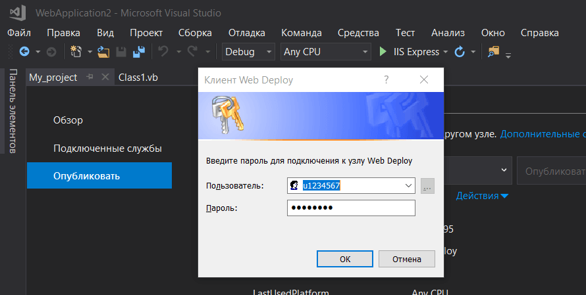Navigate backward with the blue arrow
The width and height of the screenshot is (586, 295).
tap(24, 51)
